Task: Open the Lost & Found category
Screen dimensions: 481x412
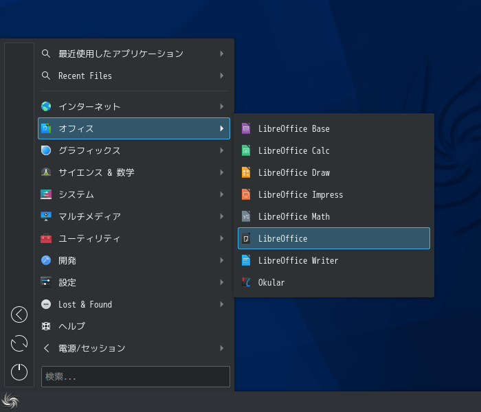Action: [x=134, y=304]
